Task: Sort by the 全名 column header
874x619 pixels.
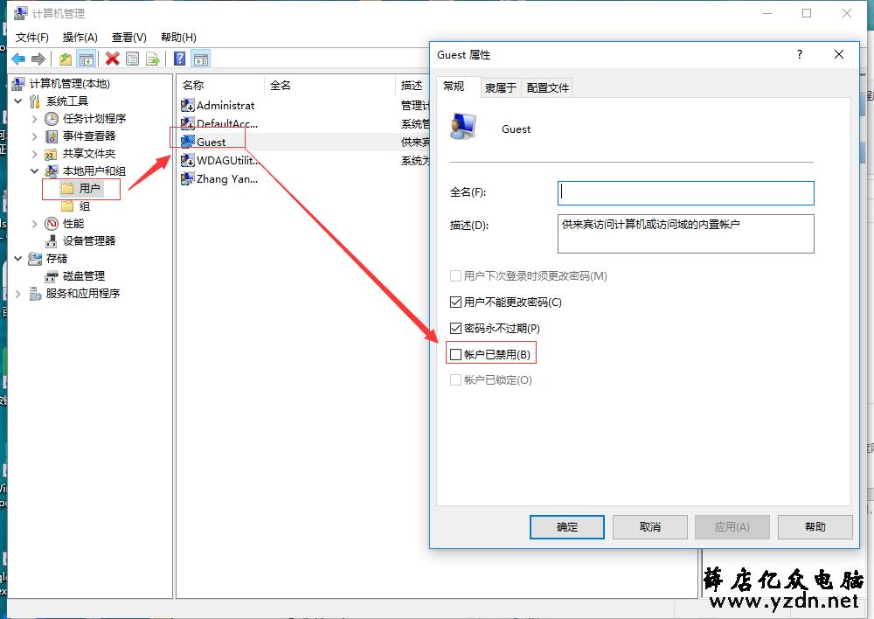Action: coord(330,86)
